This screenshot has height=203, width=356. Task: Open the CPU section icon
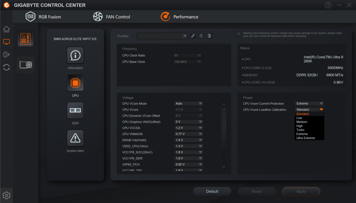tap(75, 83)
